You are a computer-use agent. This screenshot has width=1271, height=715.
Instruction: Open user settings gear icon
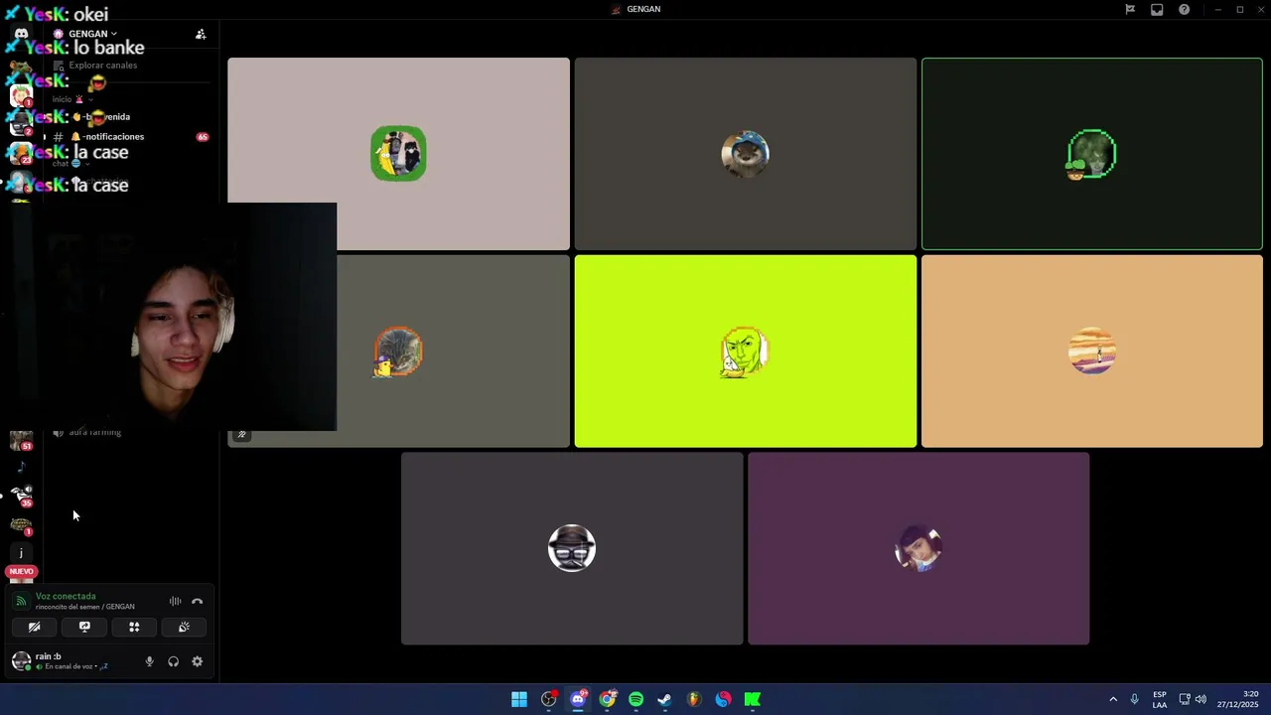tap(197, 661)
